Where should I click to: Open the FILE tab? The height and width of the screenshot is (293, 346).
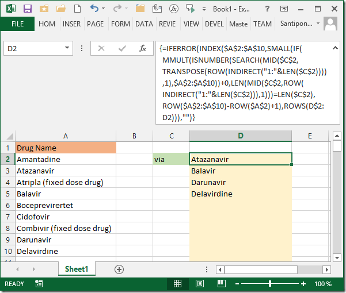pos(17,24)
